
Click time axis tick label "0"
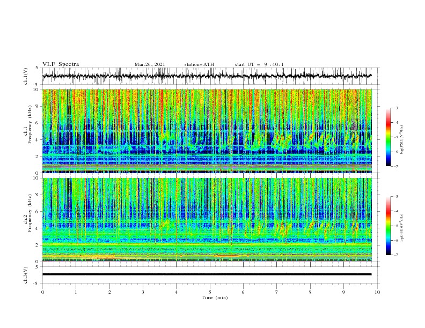tap(42, 292)
